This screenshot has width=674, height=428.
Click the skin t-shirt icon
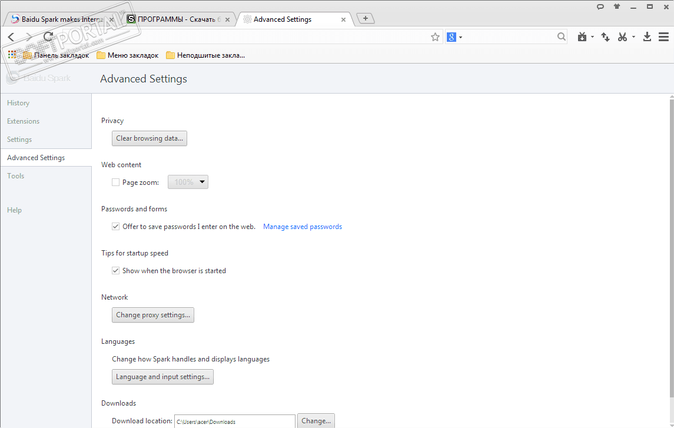(x=617, y=6)
